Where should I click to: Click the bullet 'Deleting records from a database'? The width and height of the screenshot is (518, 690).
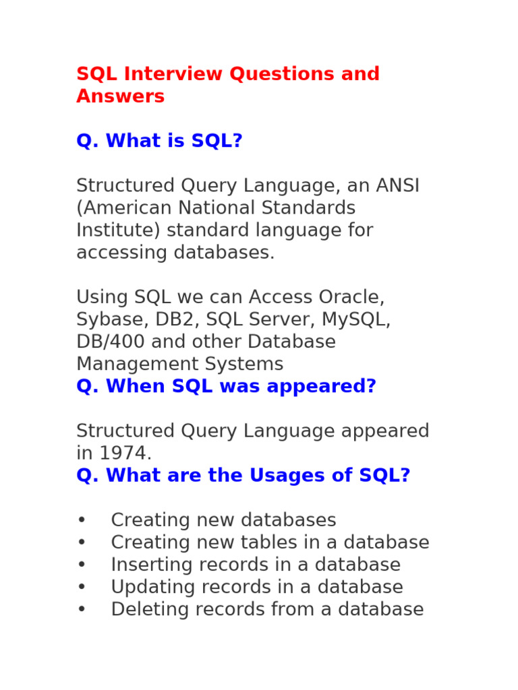[267, 609]
